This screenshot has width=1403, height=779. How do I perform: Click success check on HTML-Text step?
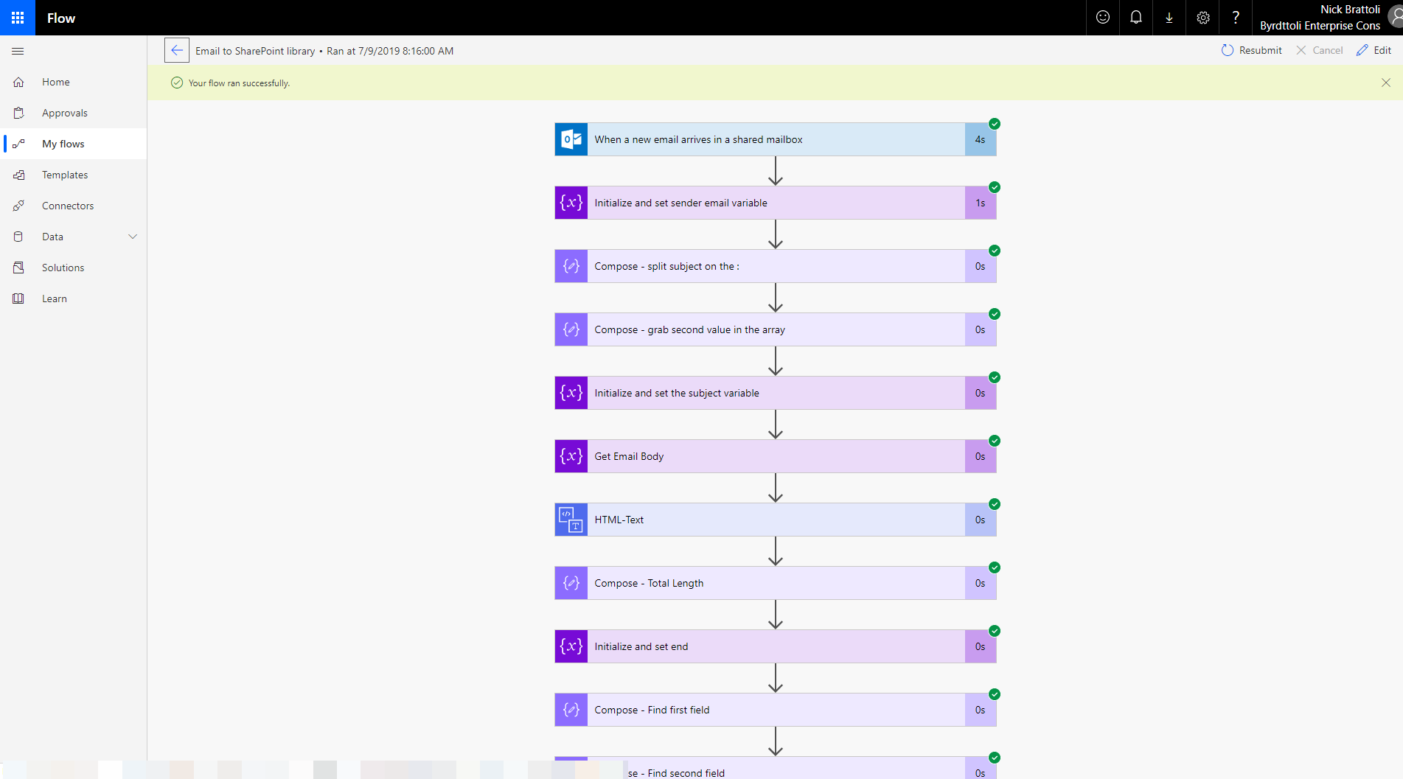point(995,504)
